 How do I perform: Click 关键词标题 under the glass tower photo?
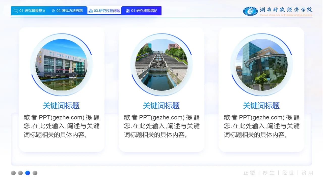point(261,106)
